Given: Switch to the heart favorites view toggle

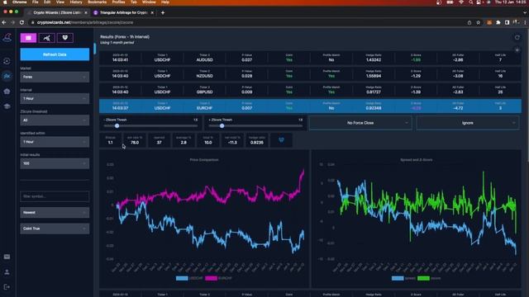Looking at the screenshot, I should pyautogui.click(x=65, y=38).
